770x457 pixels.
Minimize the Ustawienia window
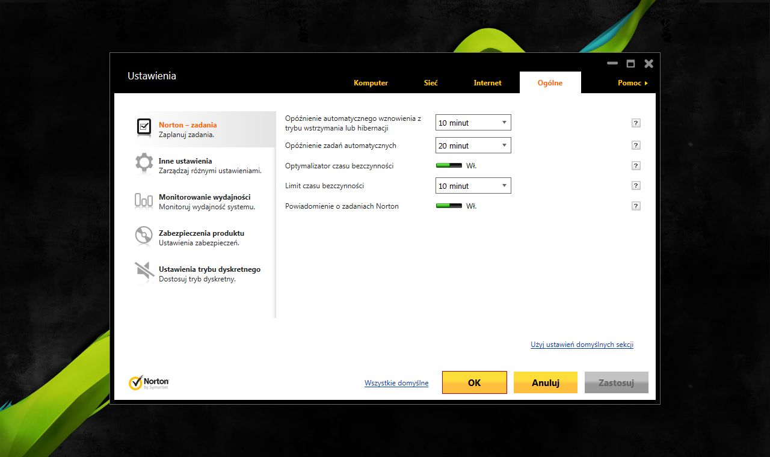tap(612, 63)
